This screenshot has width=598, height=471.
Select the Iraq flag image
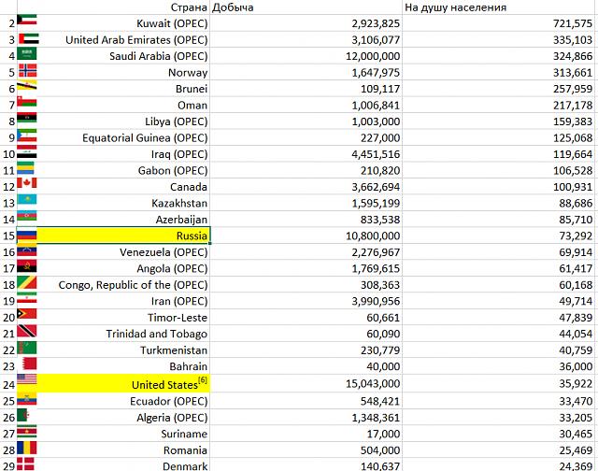[x=27, y=151]
